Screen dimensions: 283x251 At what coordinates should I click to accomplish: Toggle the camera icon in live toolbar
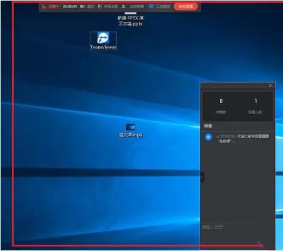pos(82,6)
